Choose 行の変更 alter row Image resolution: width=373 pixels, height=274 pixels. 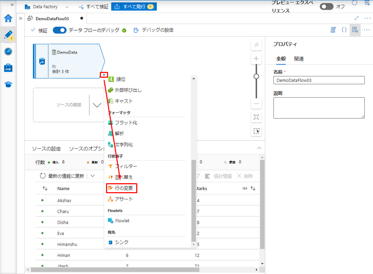(121, 188)
